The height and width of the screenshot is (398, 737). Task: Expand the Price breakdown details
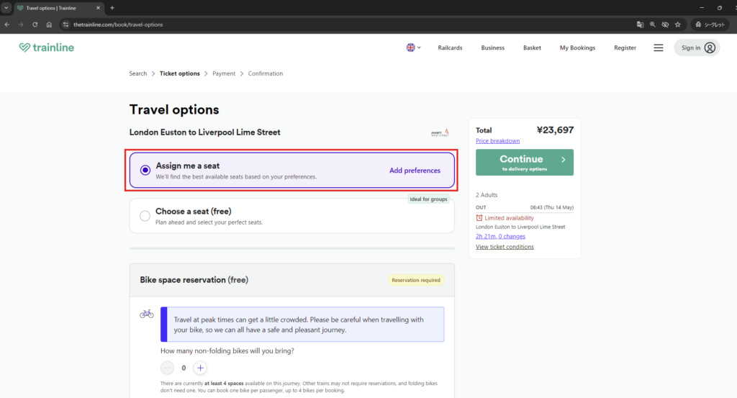(497, 141)
